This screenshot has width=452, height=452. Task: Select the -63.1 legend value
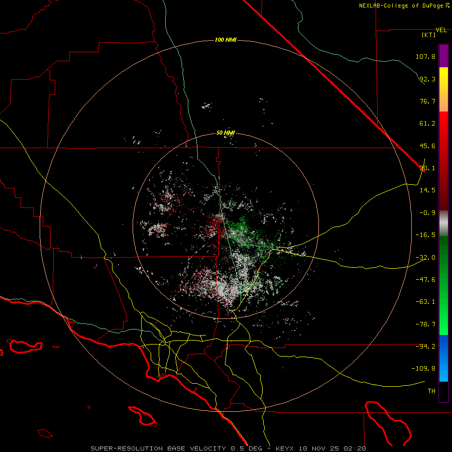tap(425, 302)
